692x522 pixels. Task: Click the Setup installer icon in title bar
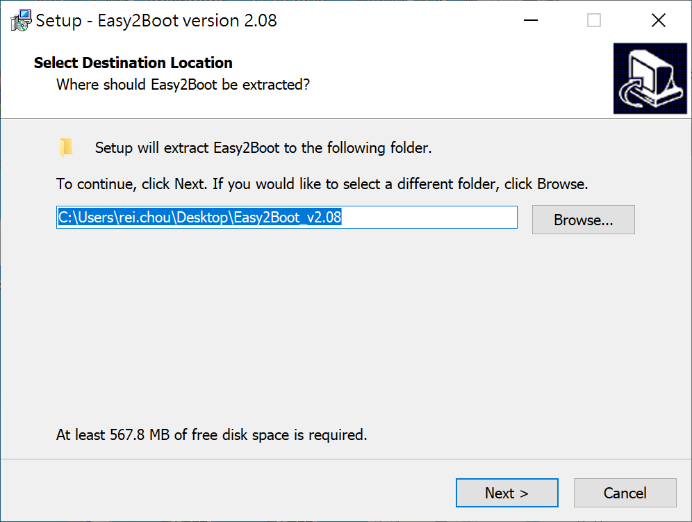pyautogui.click(x=20, y=21)
